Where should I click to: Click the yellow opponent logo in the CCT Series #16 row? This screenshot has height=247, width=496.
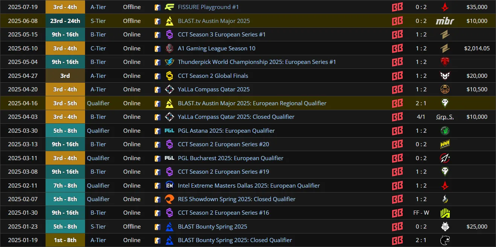click(x=445, y=213)
